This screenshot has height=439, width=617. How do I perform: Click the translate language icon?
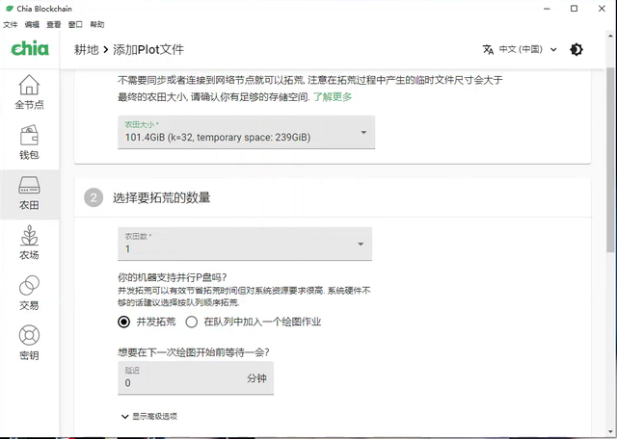tap(488, 49)
